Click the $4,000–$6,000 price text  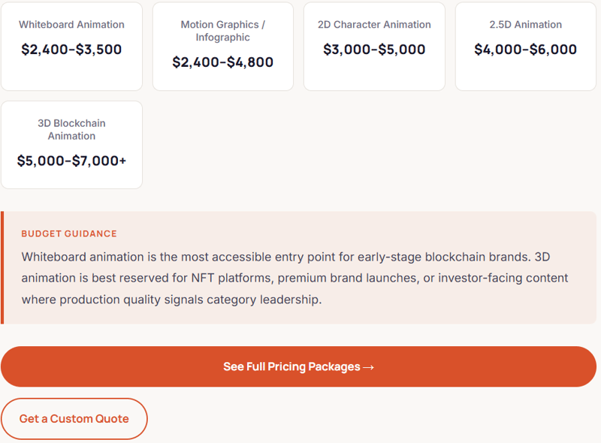click(x=525, y=50)
